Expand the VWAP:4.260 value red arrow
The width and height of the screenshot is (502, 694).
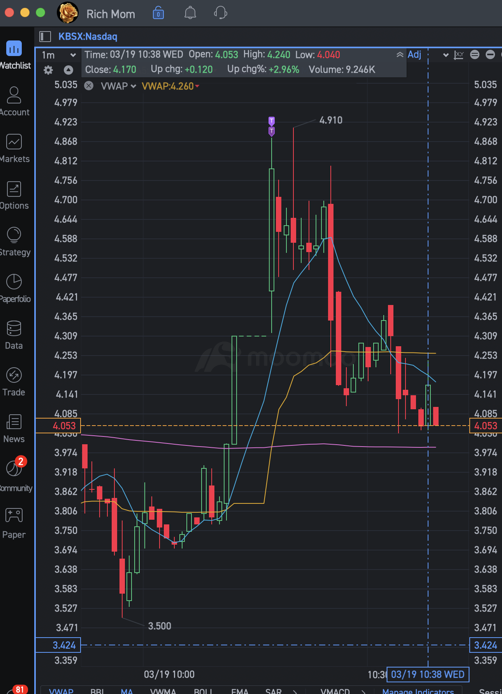pyautogui.click(x=197, y=86)
